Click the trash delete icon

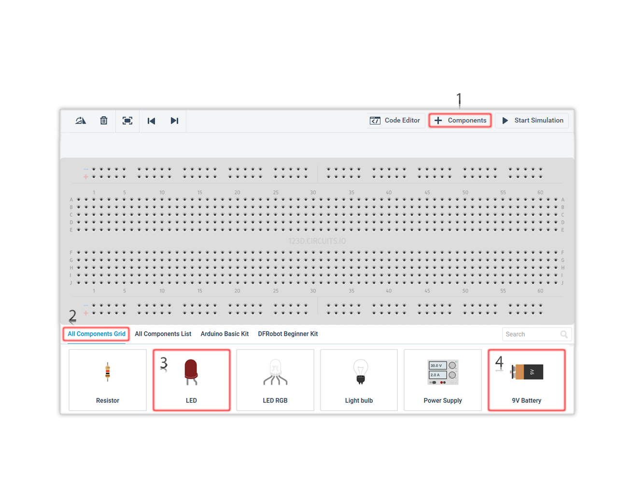[x=104, y=121]
